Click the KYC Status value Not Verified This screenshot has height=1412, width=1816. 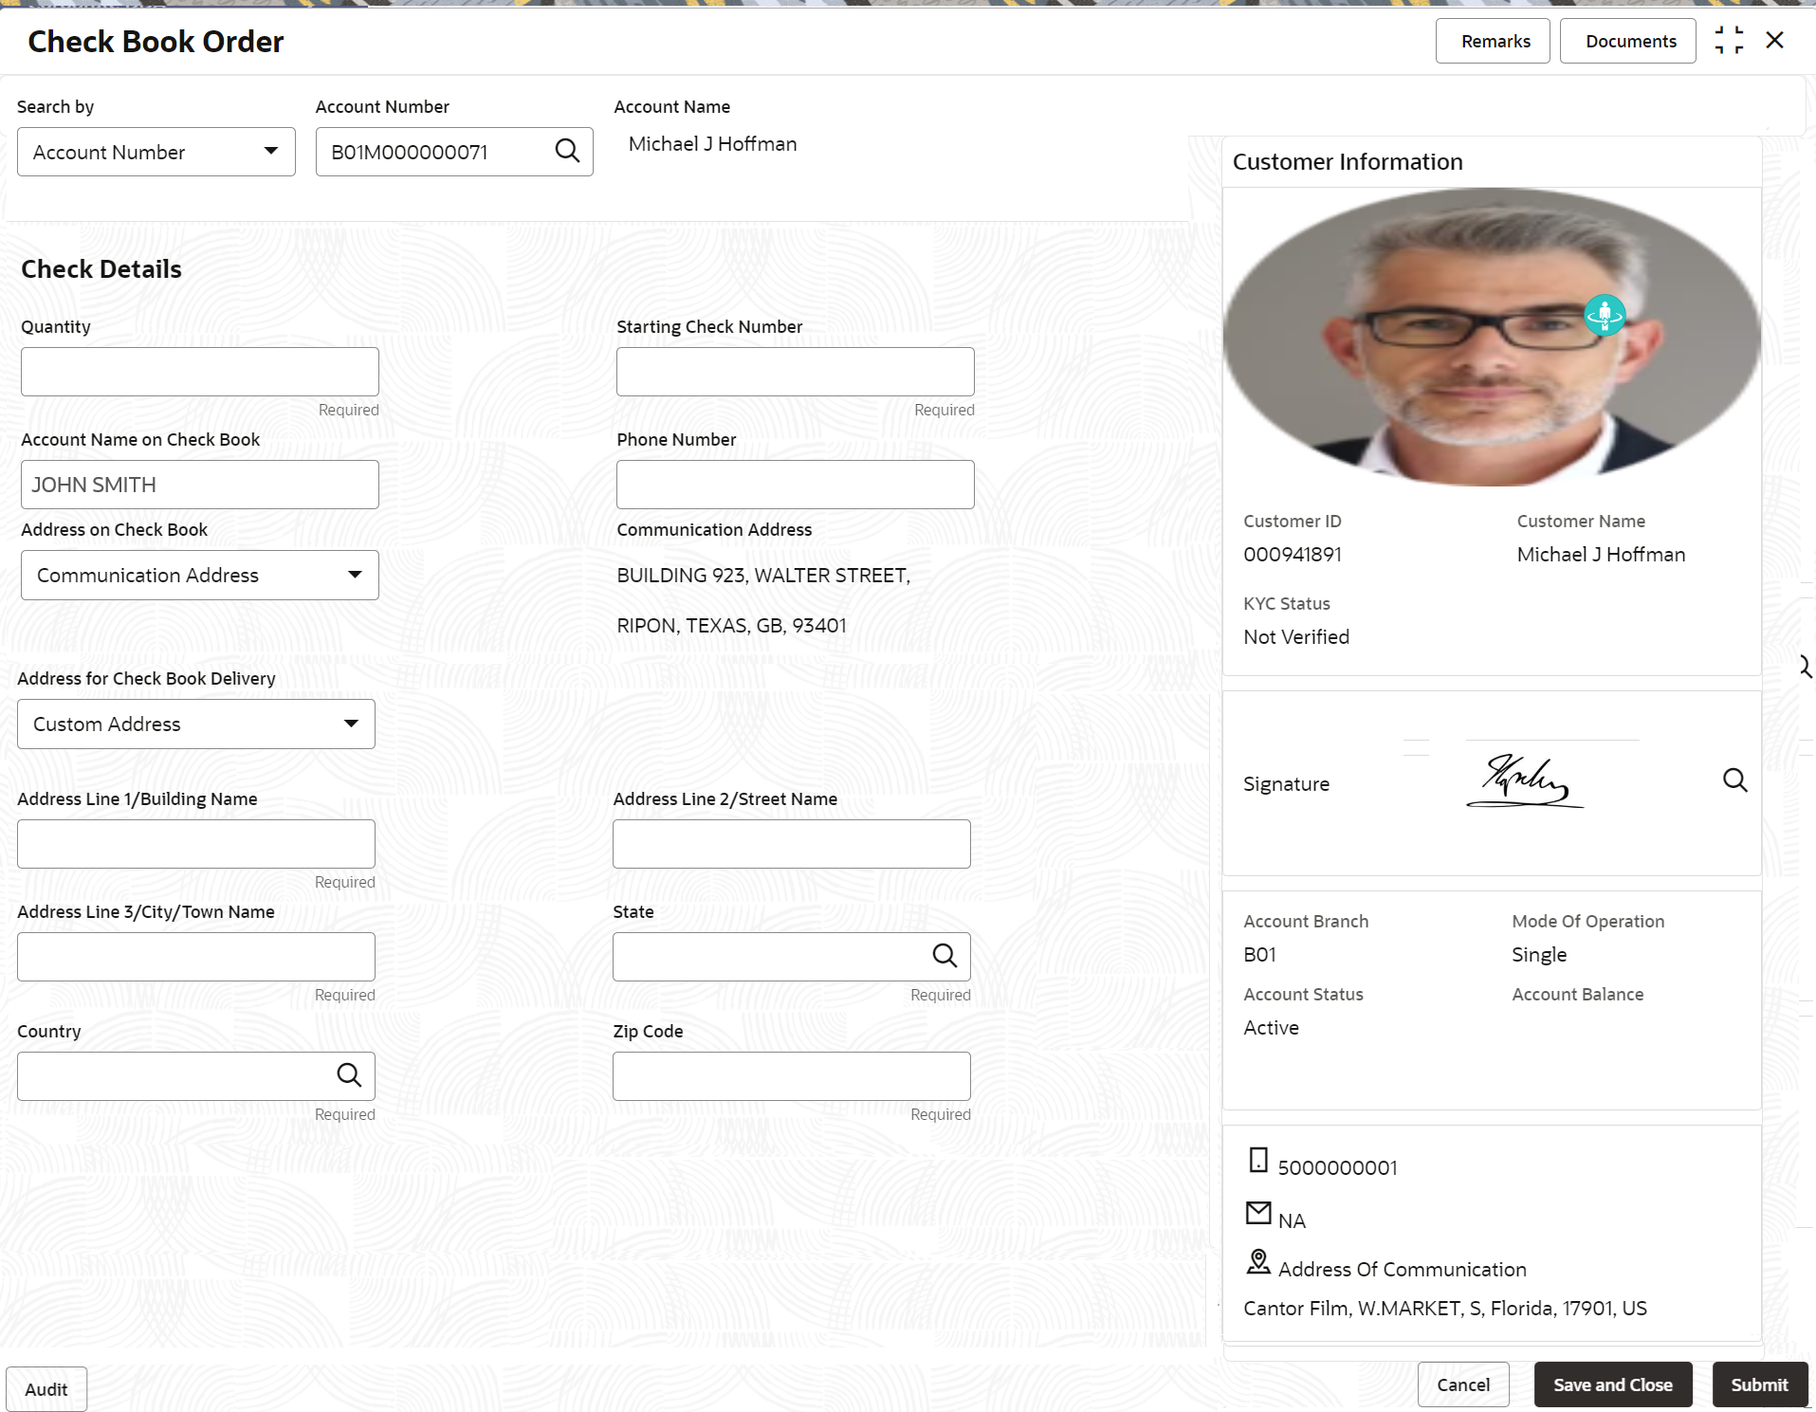click(x=1296, y=637)
